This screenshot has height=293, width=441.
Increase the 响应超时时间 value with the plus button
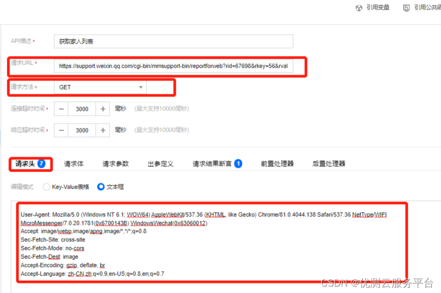click(x=103, y=130)
